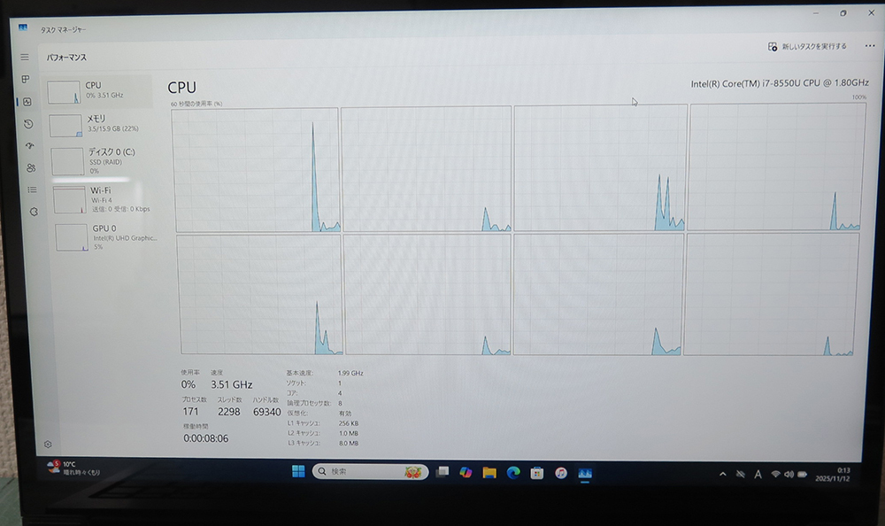Image resolution: width=885 pixels, height=526 pixels.
Task: Click the taskbar 検索 search box
Action: pyautogui.click(x=370, y=471)
